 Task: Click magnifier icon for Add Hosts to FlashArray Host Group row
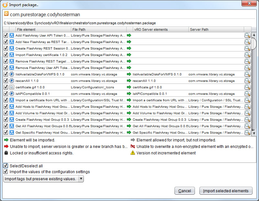[x=247, y=106]
